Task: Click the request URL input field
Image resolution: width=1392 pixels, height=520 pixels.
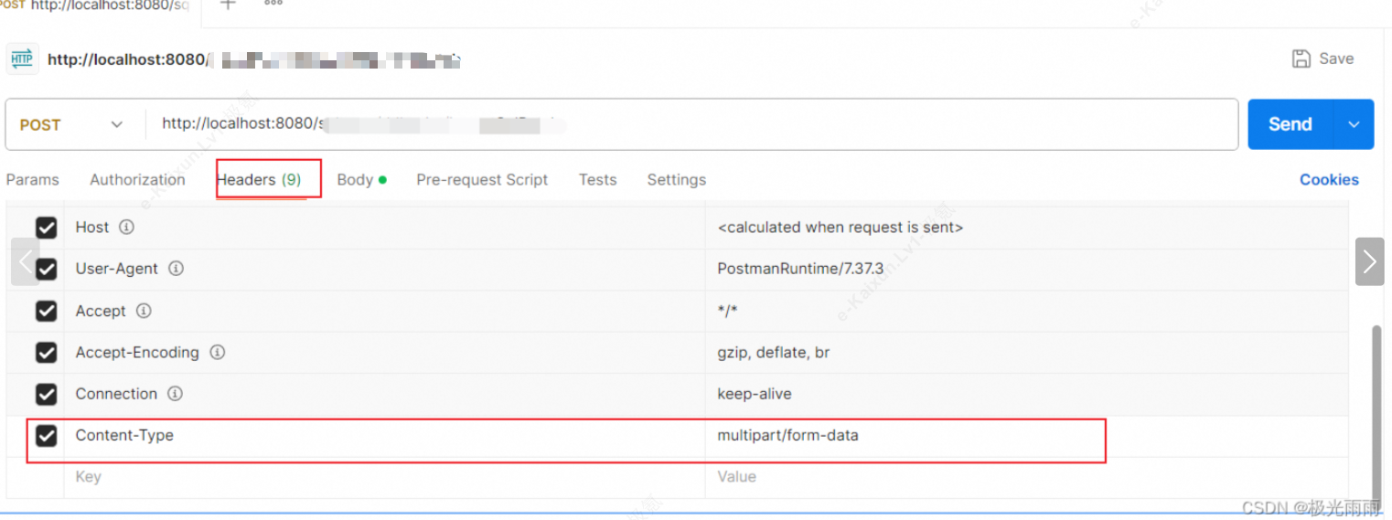Action: tap(691, 124)
